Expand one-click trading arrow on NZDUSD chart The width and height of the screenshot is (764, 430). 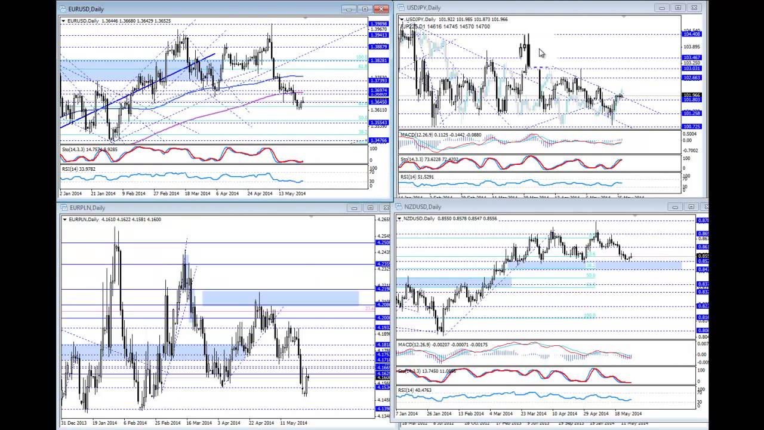(399, 219)
